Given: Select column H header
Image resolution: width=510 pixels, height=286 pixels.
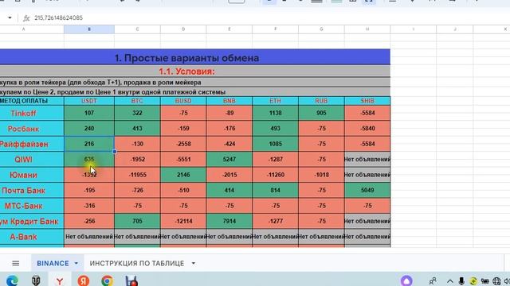Looking at the screenshot, I should point(367,29).
